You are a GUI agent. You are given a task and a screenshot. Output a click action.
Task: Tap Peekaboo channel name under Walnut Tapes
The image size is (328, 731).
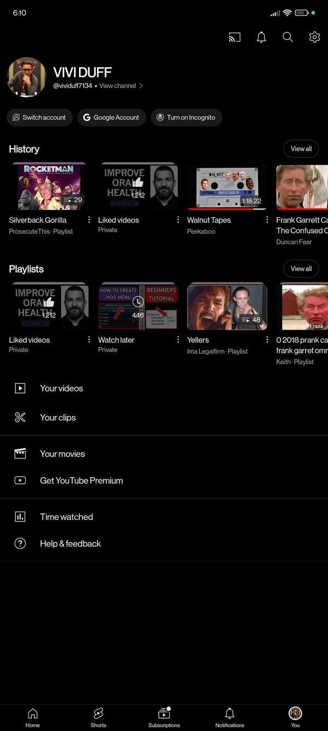pyautogui.click(x=202, y=231)
